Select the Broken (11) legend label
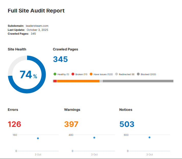The image size is (182, 159). 81,74
